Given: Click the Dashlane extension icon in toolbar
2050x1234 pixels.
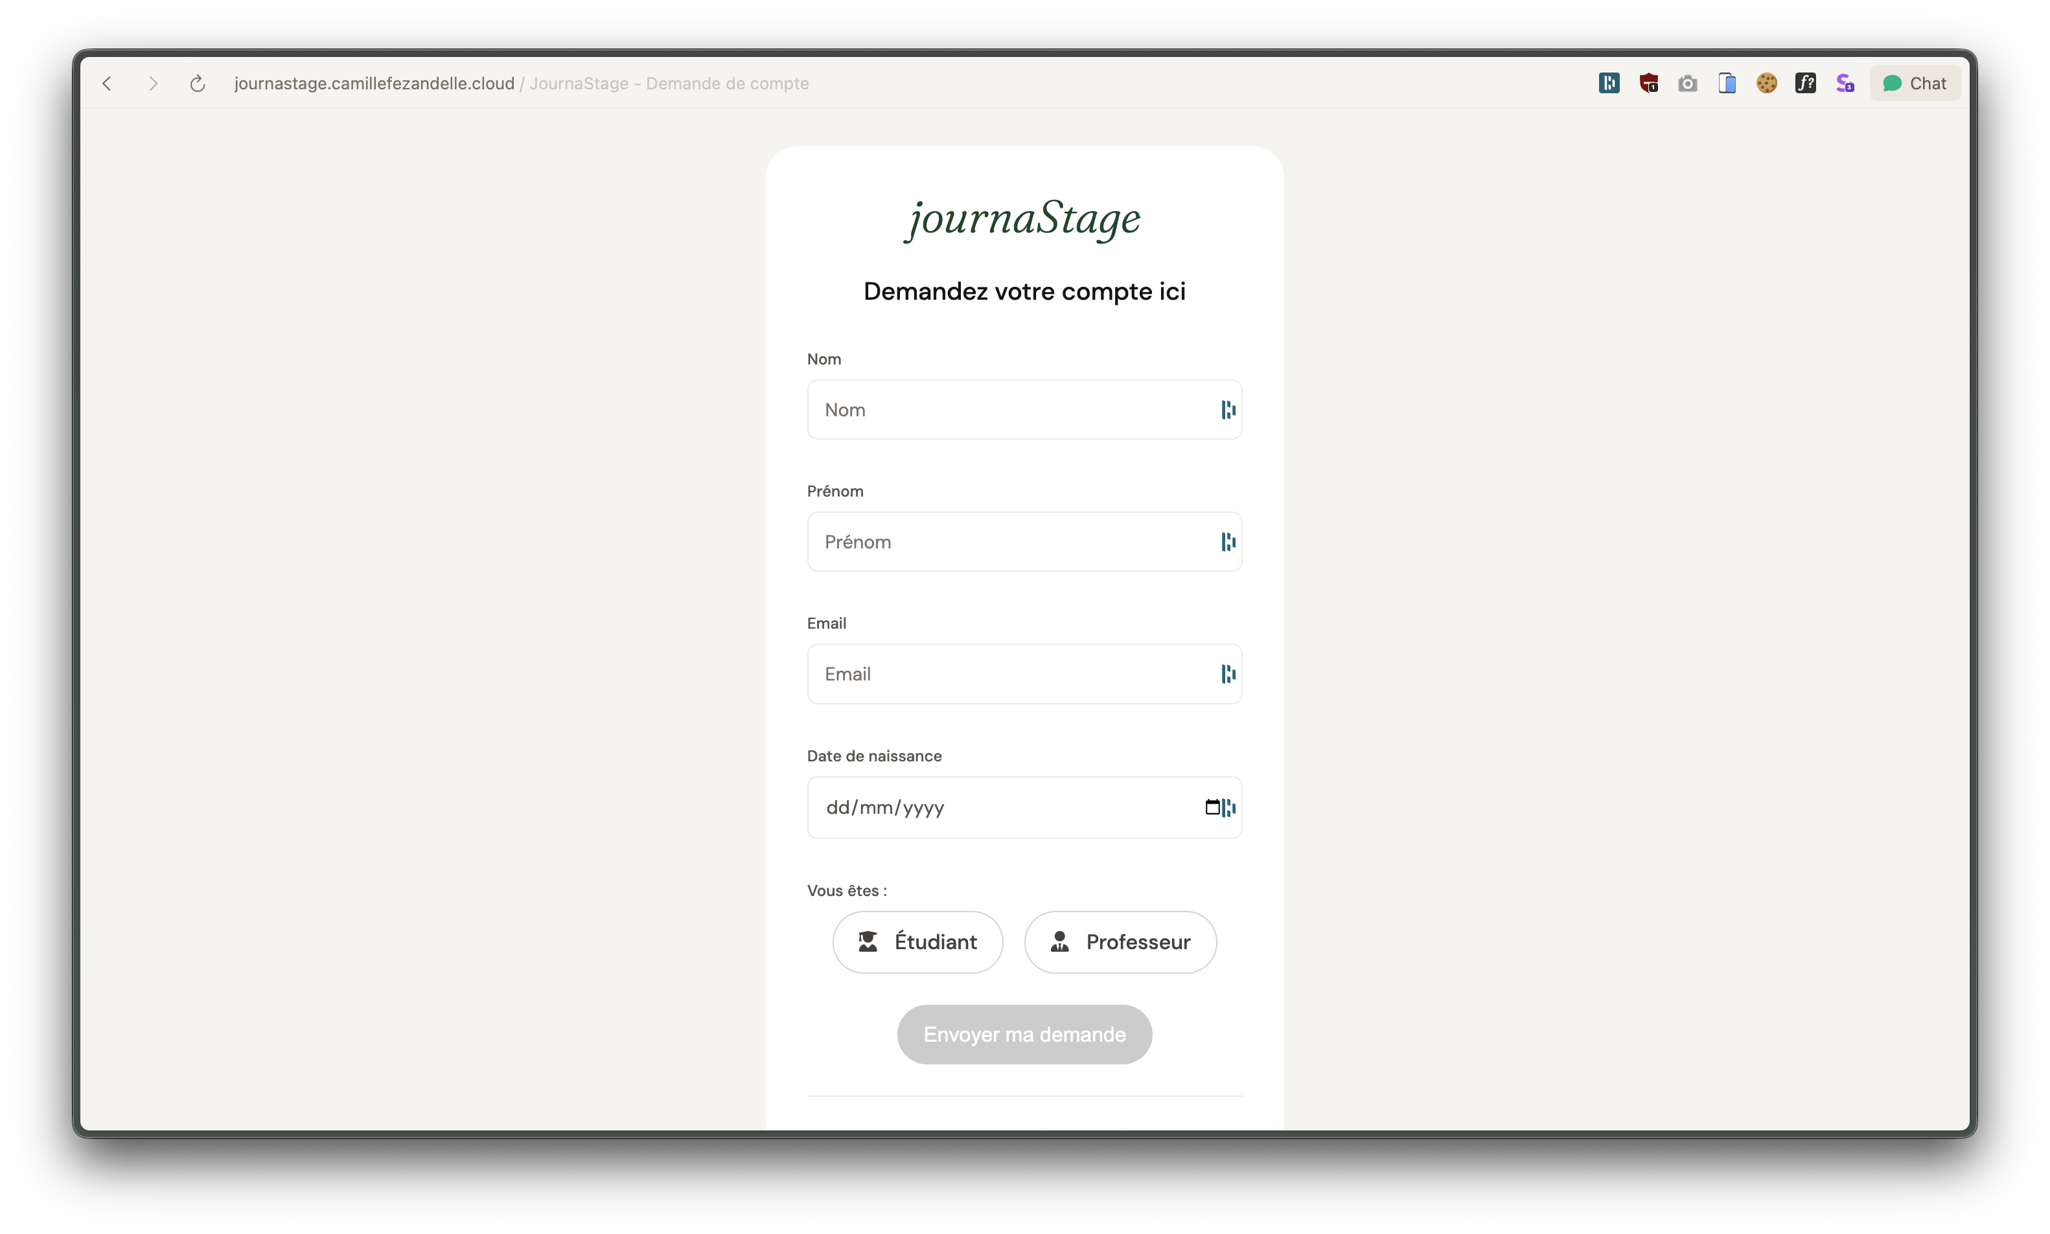Looking at the screenshot, I should coord(1608,83).
